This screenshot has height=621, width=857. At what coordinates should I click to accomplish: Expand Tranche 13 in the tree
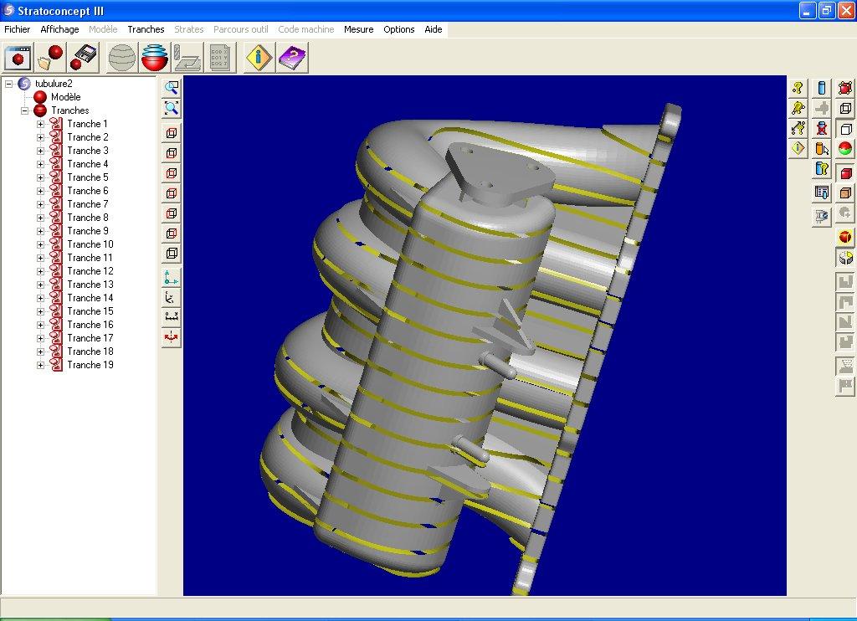click(40, 285)
